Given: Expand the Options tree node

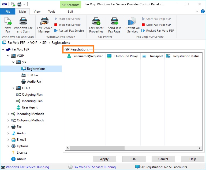Looking at the screenshot, I should [8, 146].
